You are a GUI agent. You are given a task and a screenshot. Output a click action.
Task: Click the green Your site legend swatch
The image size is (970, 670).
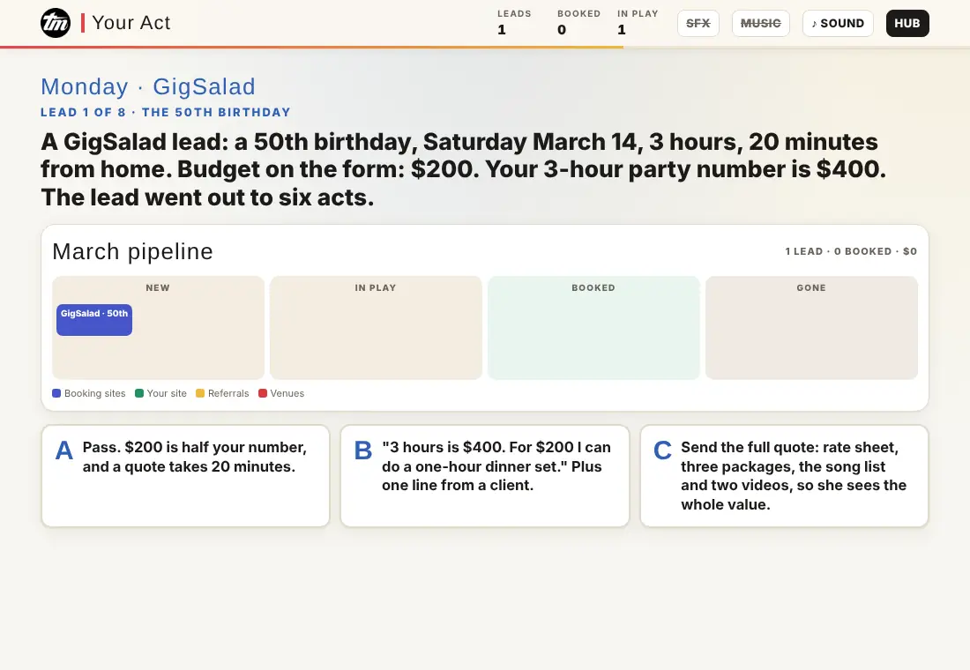[139, 393]
